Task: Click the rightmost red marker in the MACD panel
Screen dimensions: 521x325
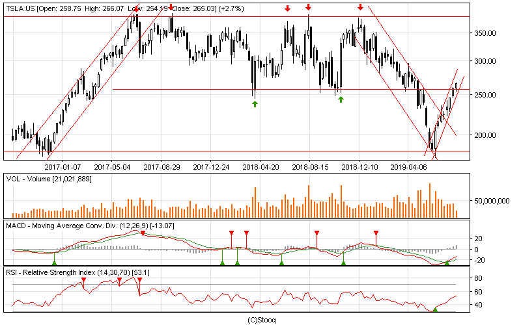Action: 376,233
